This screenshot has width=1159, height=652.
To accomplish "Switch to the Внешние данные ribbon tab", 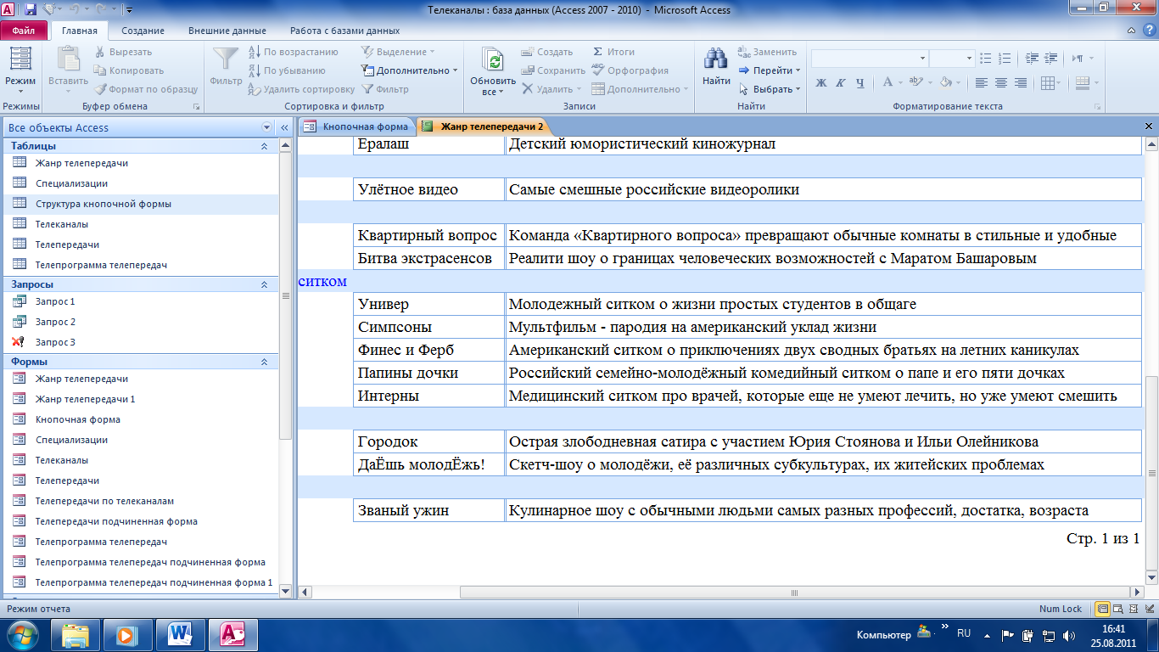I will tap(227, 31).
